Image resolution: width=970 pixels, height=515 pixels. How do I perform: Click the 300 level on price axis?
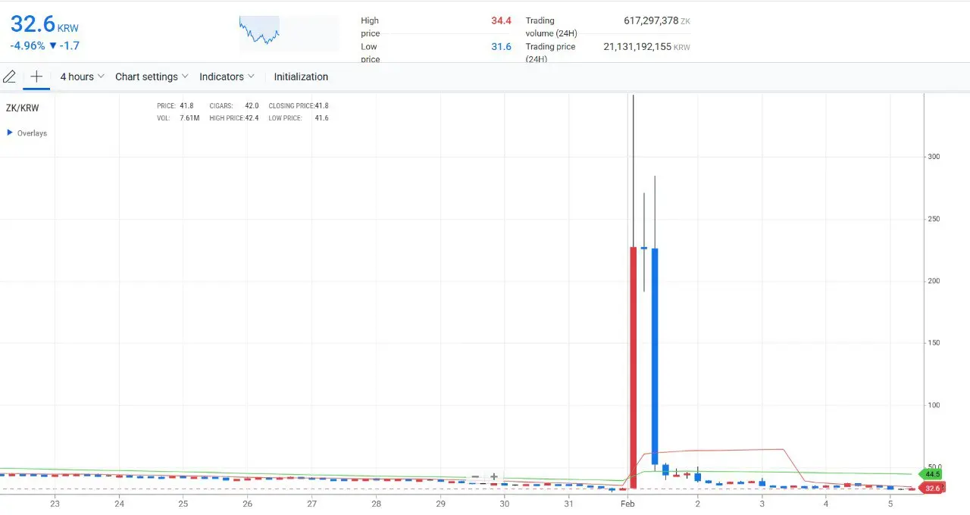[x=934, y=157]
